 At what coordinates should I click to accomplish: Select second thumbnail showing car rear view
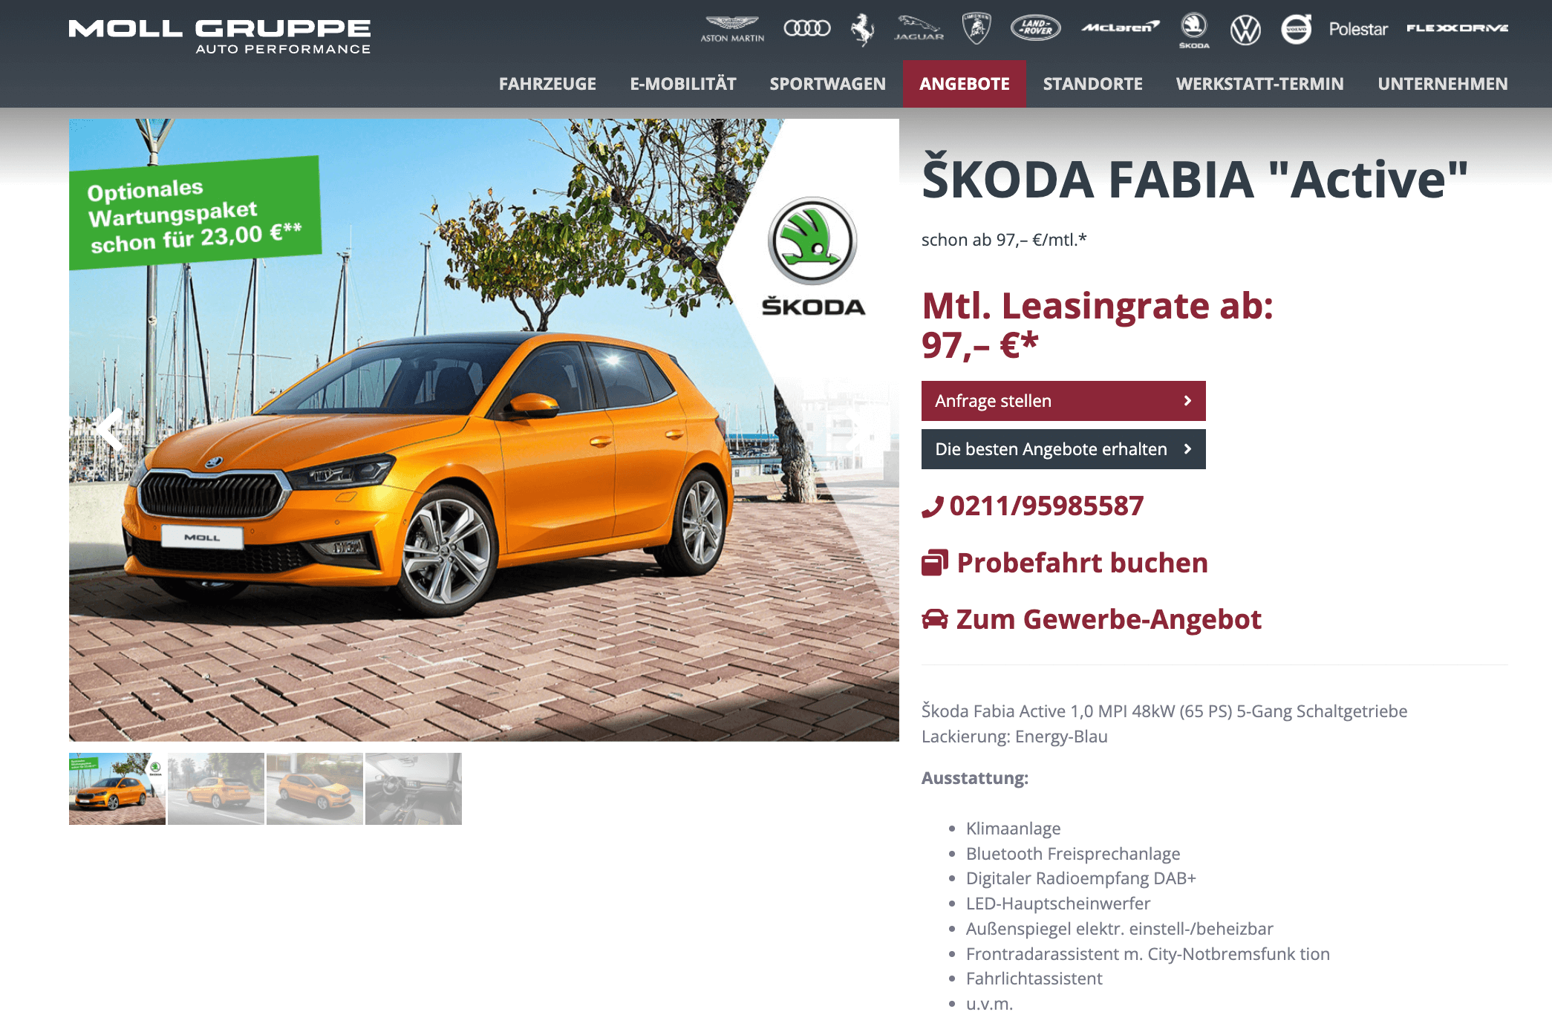216,788
